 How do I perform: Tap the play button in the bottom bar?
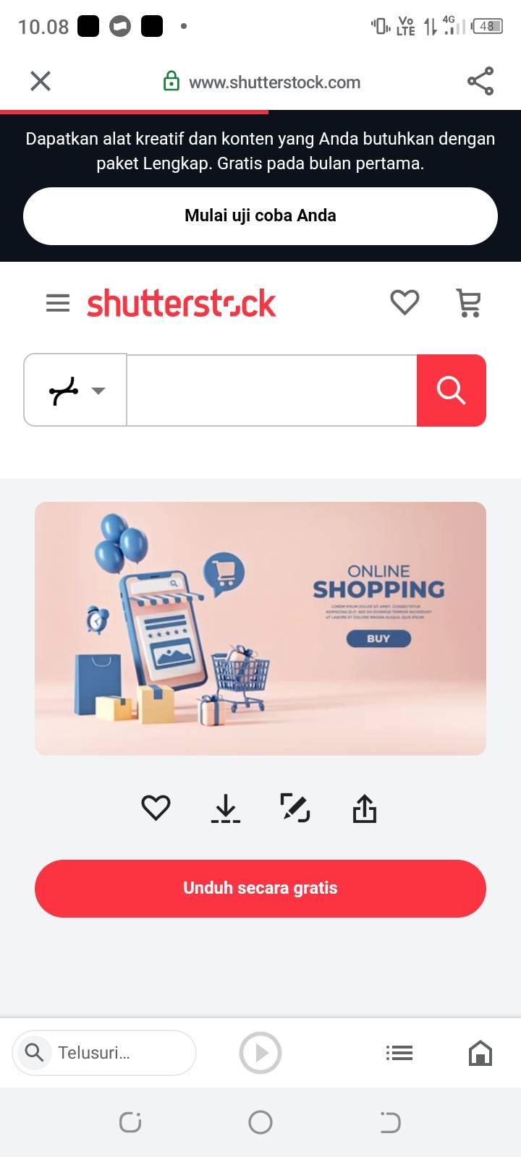coord(260,1053)
